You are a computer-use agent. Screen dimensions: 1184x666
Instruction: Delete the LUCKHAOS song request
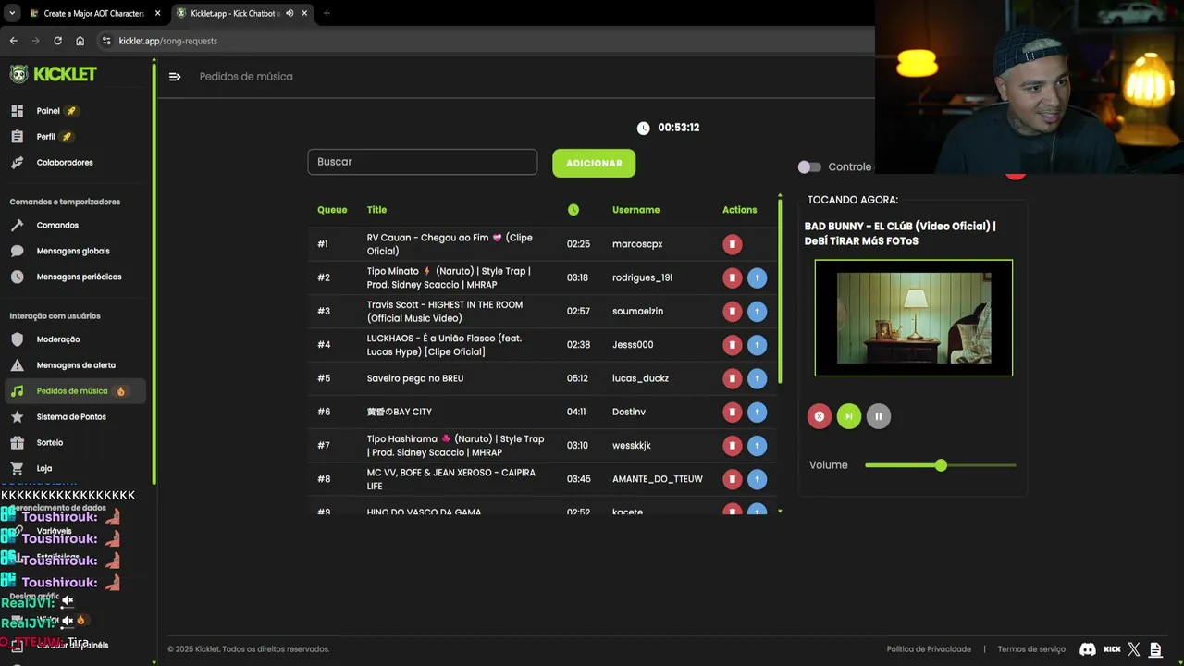tap(732, 345)
